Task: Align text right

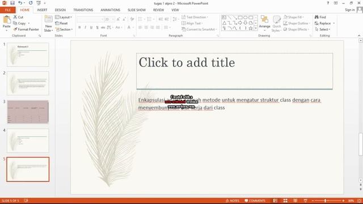Action: click(152, 28)
